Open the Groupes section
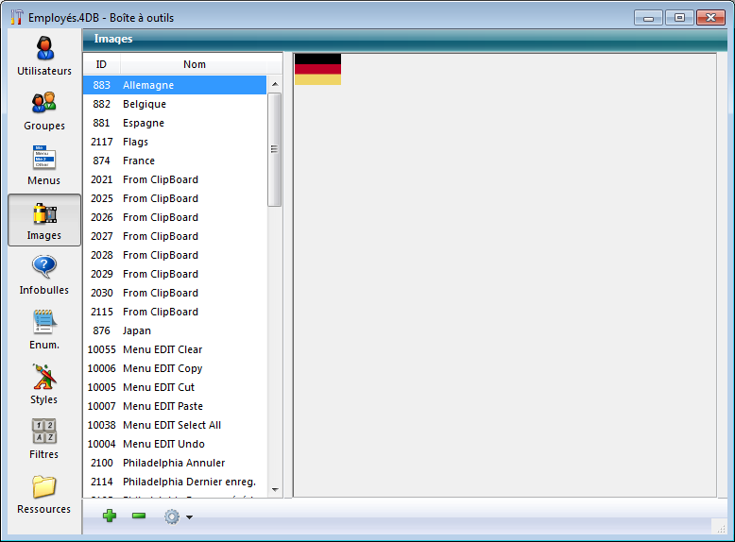The width and height of the screenshot is (735, 542). click(x=44, y=110)
